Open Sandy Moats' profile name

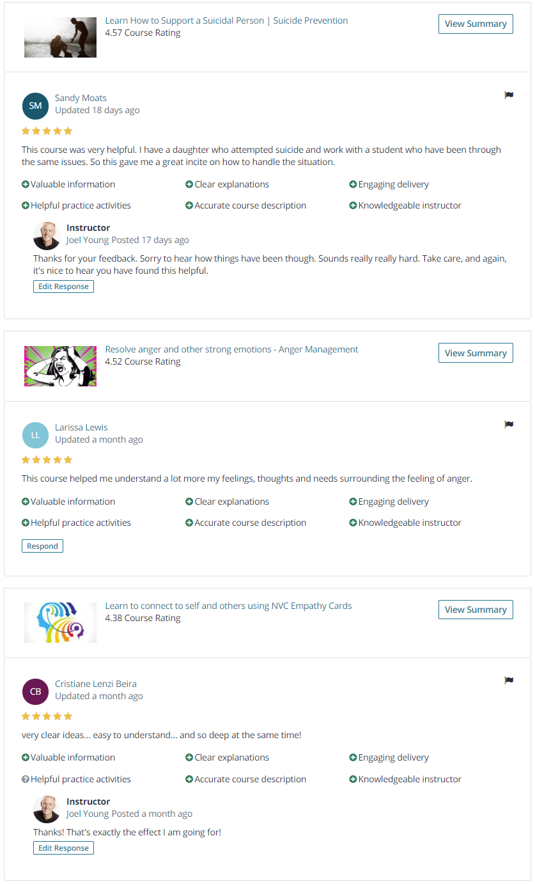81,98
